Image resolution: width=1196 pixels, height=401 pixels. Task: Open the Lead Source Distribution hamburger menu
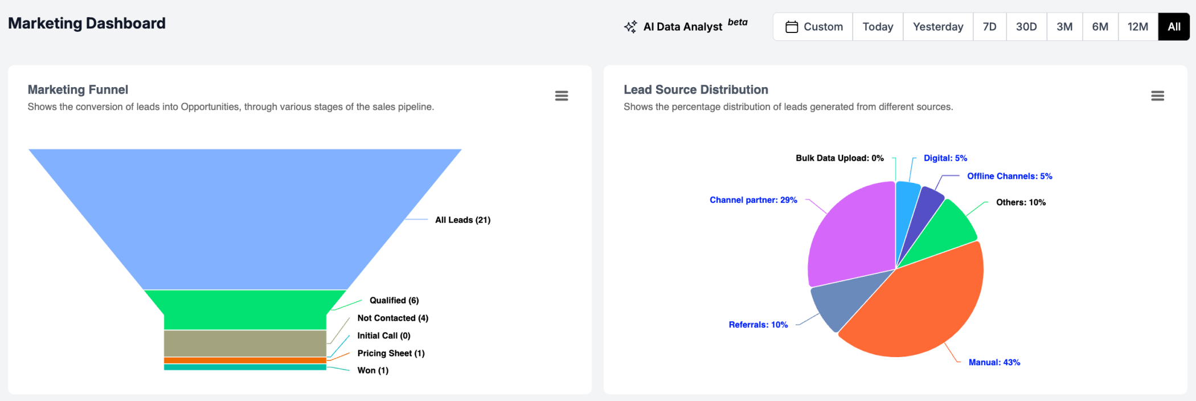click(x=1157, y=96)
